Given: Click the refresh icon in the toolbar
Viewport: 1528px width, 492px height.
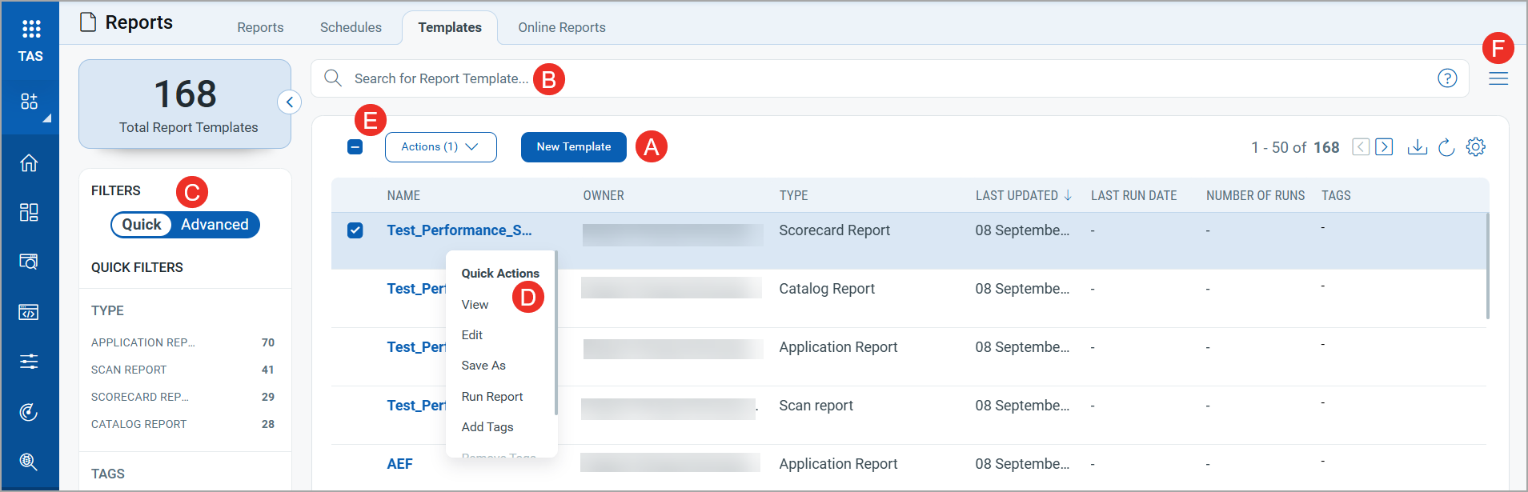Looking at the screenshot, I should (x=1446, y=147).
